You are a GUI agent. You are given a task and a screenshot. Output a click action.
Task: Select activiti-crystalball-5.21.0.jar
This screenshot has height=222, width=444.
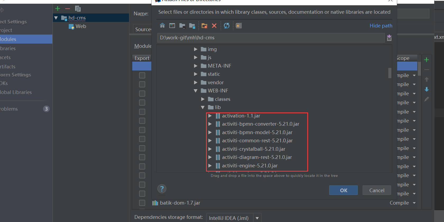click(x=254, y=149)
